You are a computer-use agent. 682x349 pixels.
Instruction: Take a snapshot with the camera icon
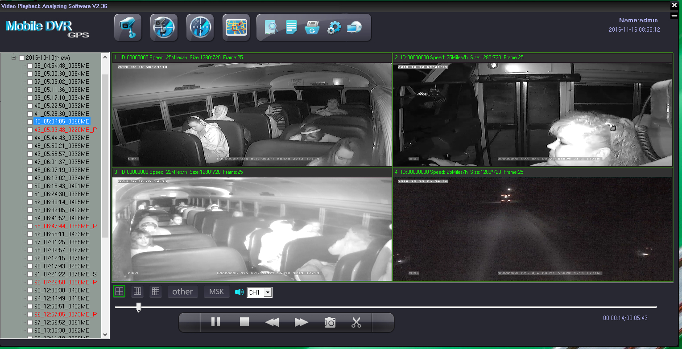click(330, 322)
